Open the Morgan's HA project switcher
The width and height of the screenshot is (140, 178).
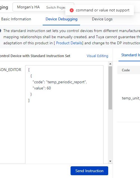tap(43, 7)
